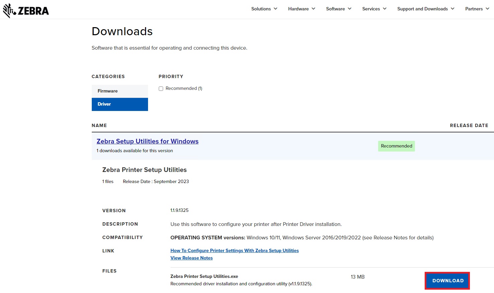The image size is (494, 293).
Task: Click the version number 1.1.9.1325
Action: (180, 210)
